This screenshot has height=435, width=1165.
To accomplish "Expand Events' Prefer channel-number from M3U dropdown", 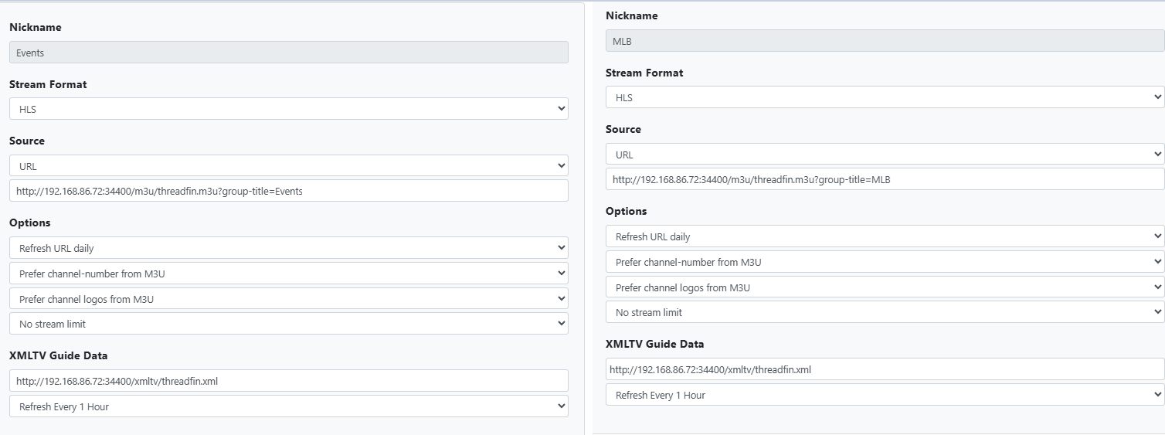I will 288,274.
